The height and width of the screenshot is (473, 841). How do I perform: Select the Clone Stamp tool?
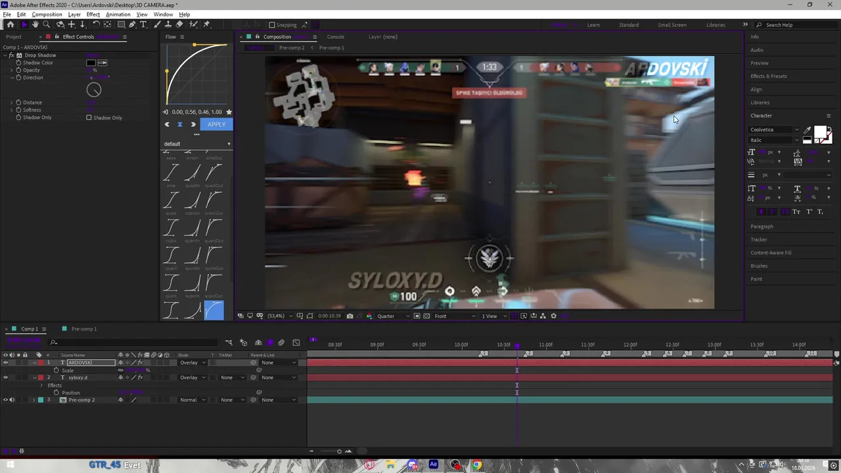point(168,24)
